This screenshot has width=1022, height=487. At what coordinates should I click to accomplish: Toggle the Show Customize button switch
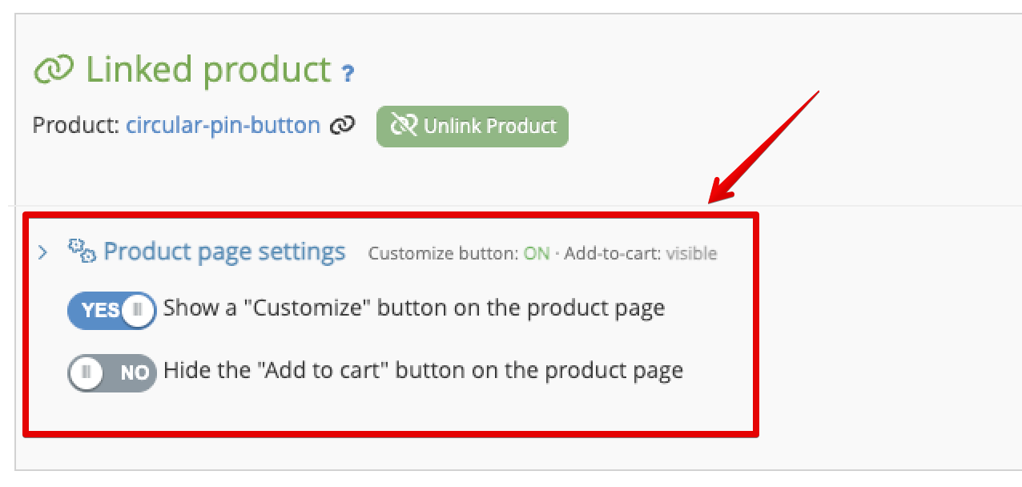(x=111, y=310)
